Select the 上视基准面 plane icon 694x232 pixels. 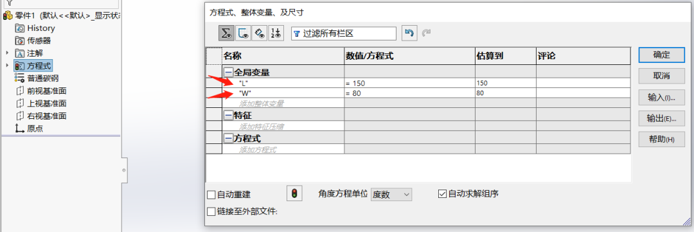(20, 103)
